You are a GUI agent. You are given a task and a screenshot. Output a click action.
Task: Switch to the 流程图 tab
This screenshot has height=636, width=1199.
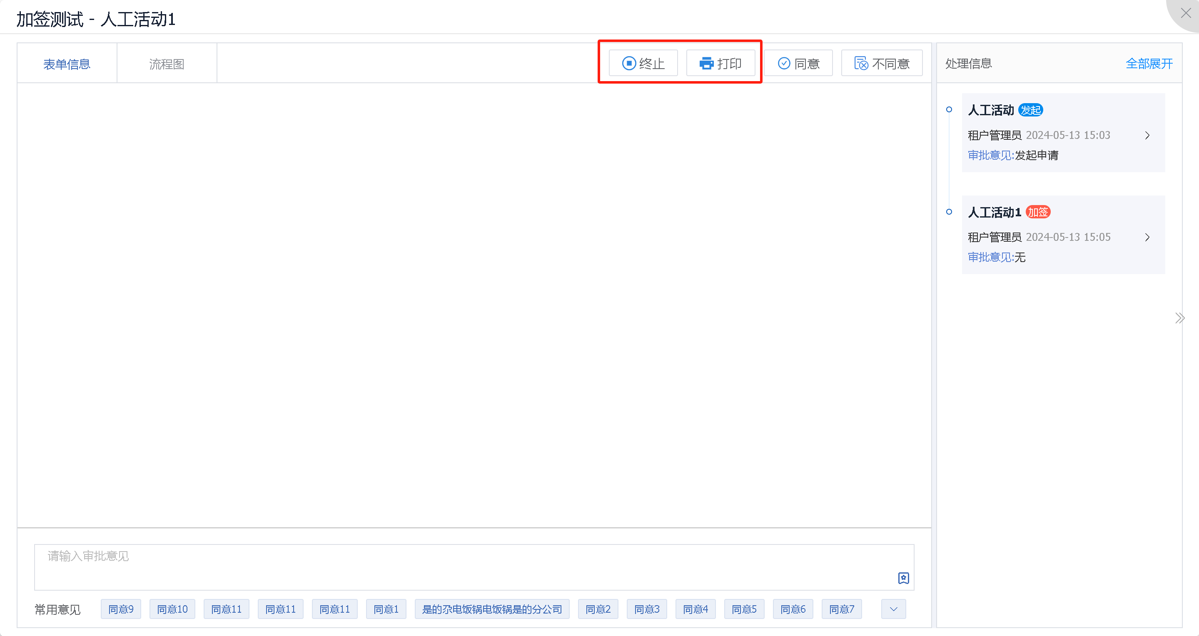[x=167, y=64]
